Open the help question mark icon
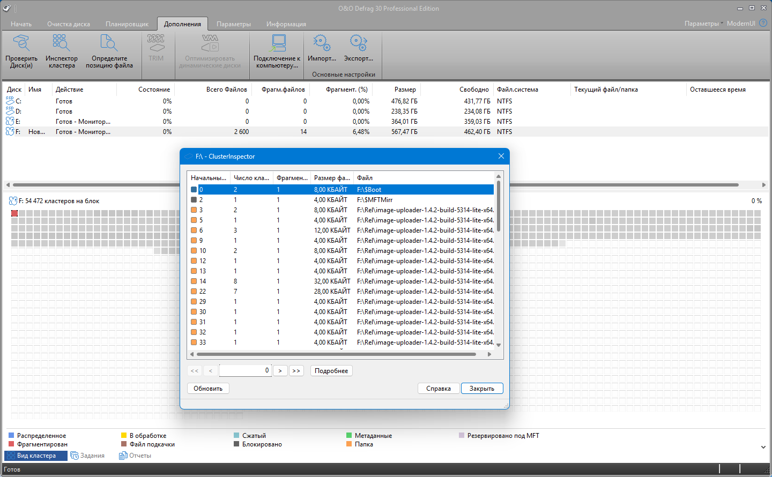772x477 pixels. pyautogui.click(x=763, y=23)
